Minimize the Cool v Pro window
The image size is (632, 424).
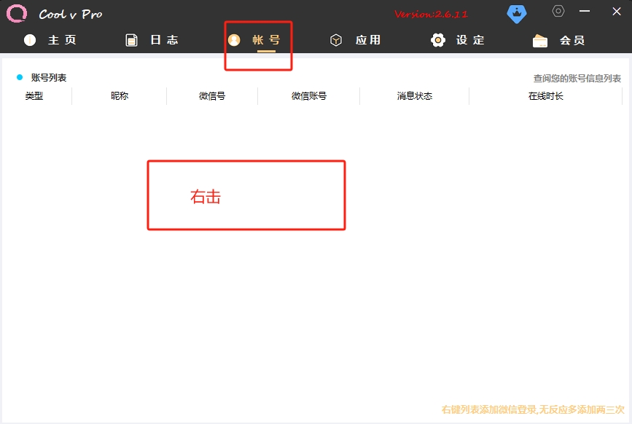pyautogui.click(x=585, y=11)
